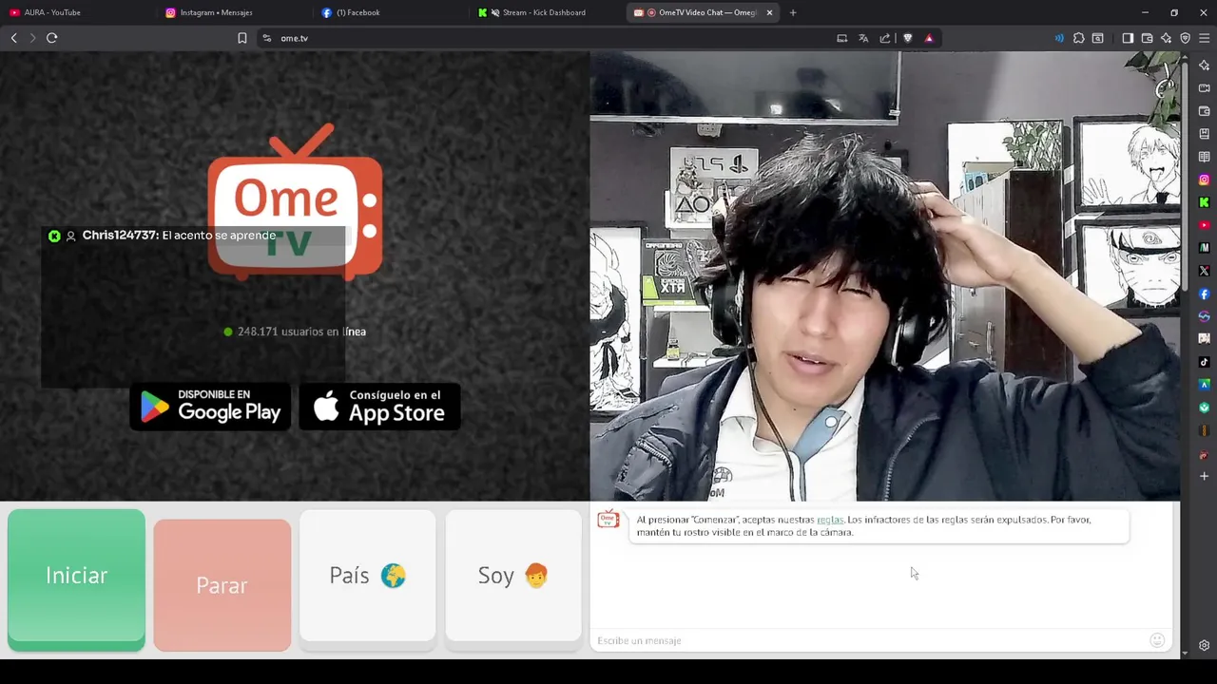Open the site settings icon beside ome.tv
This screenshot has height=684, width=1217.
[x=267, y=38]
